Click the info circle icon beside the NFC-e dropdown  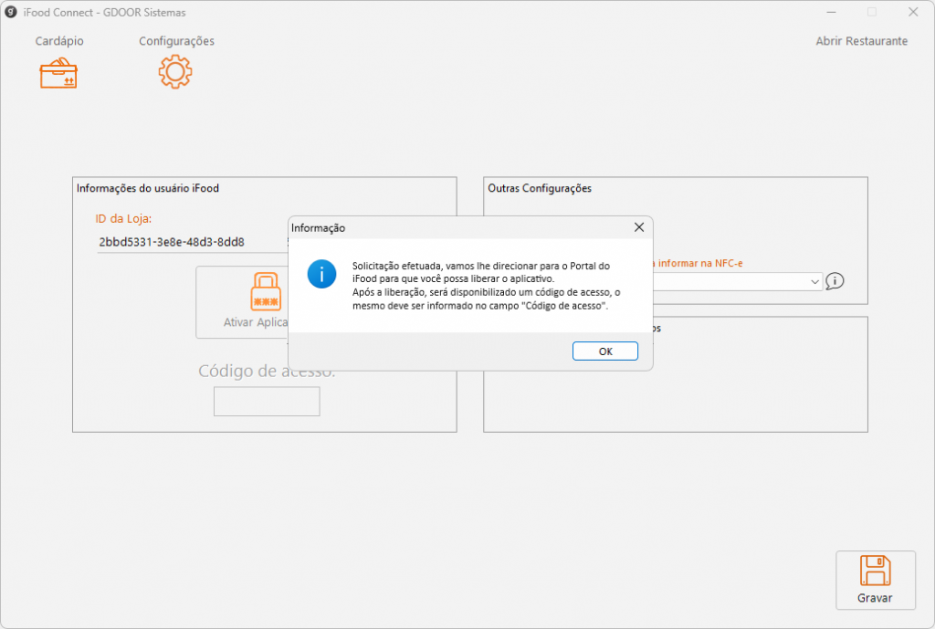835,281
